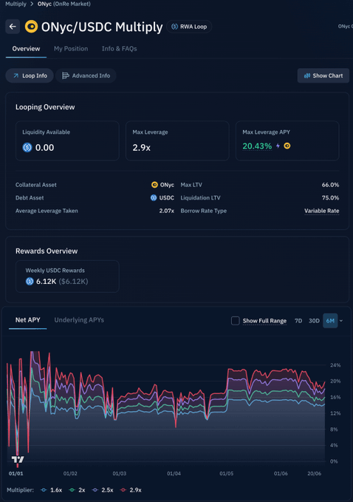Click the 0.00 Liquidity Available value

coord(44,148)
